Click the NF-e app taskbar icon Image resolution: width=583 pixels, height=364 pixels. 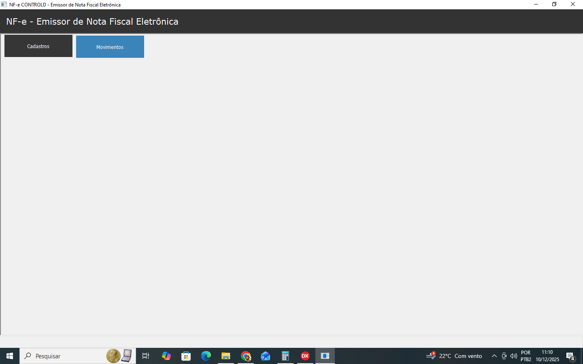coord(325,356)
